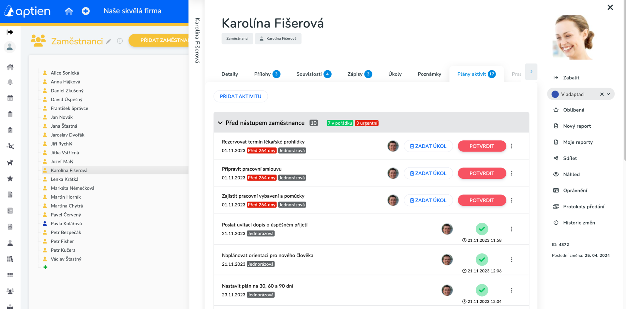Click ZADAT ÚKOL for pracovní vybavení

click(428, 200)
